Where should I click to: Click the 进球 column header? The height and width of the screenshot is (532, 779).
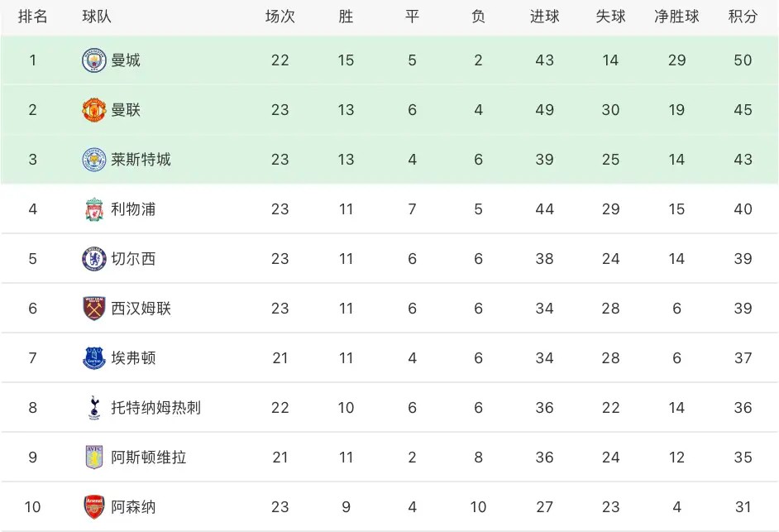coord(544,17)
